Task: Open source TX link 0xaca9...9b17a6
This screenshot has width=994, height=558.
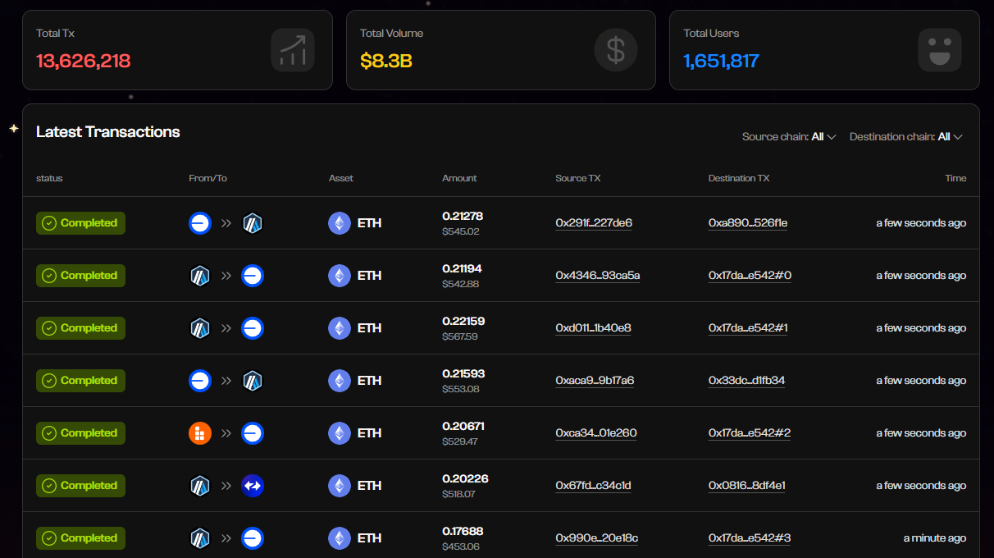Action: (x=595, y=381)
